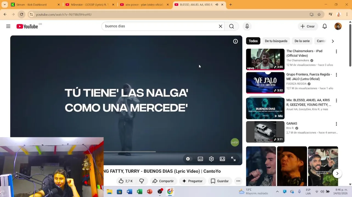
Task: Select the De la serie chip
Action: click(x=302, y=41)
